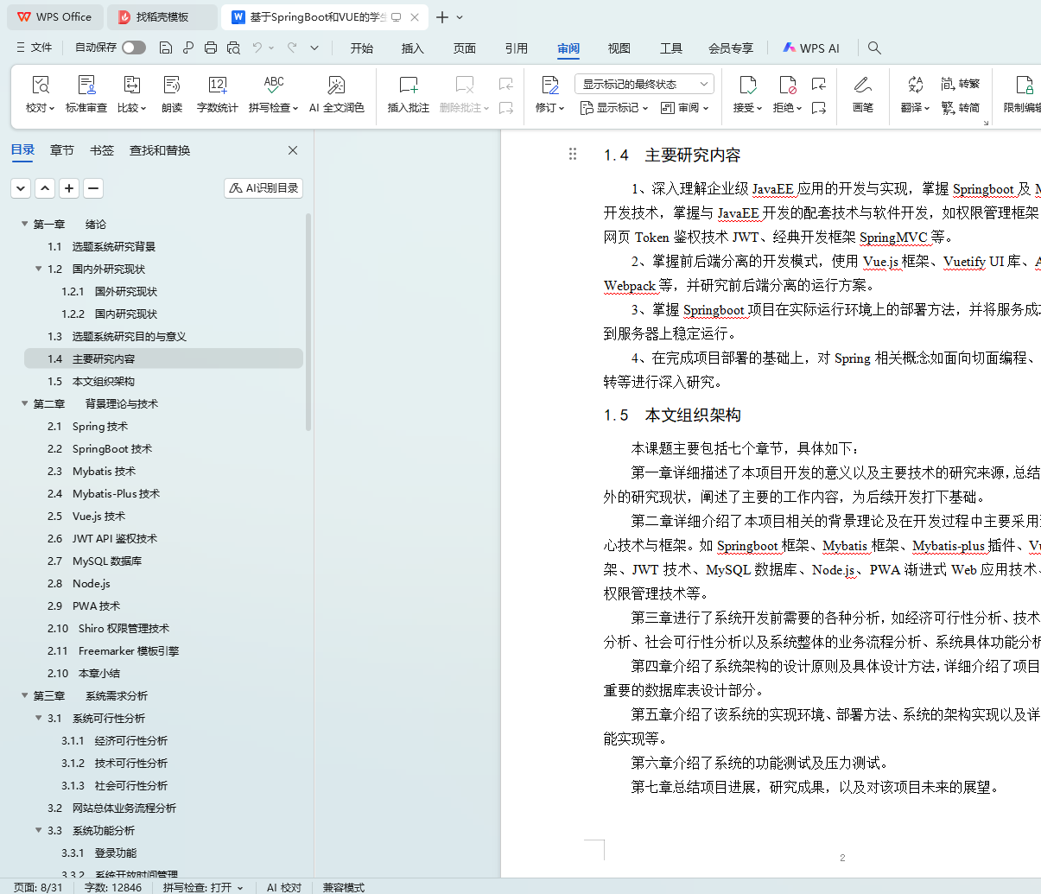Collapse the 第一章 绪论 tree node
1041x894 pixels.
coord(25,224)
